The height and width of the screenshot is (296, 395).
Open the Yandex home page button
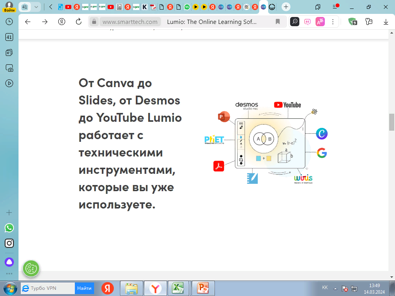pyautogui.click(x=61, y=22)
